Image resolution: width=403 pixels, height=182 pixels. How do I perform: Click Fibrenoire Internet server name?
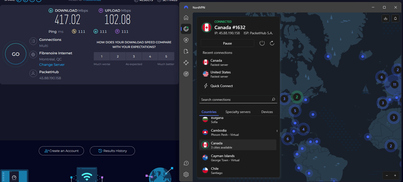point(56,53)
